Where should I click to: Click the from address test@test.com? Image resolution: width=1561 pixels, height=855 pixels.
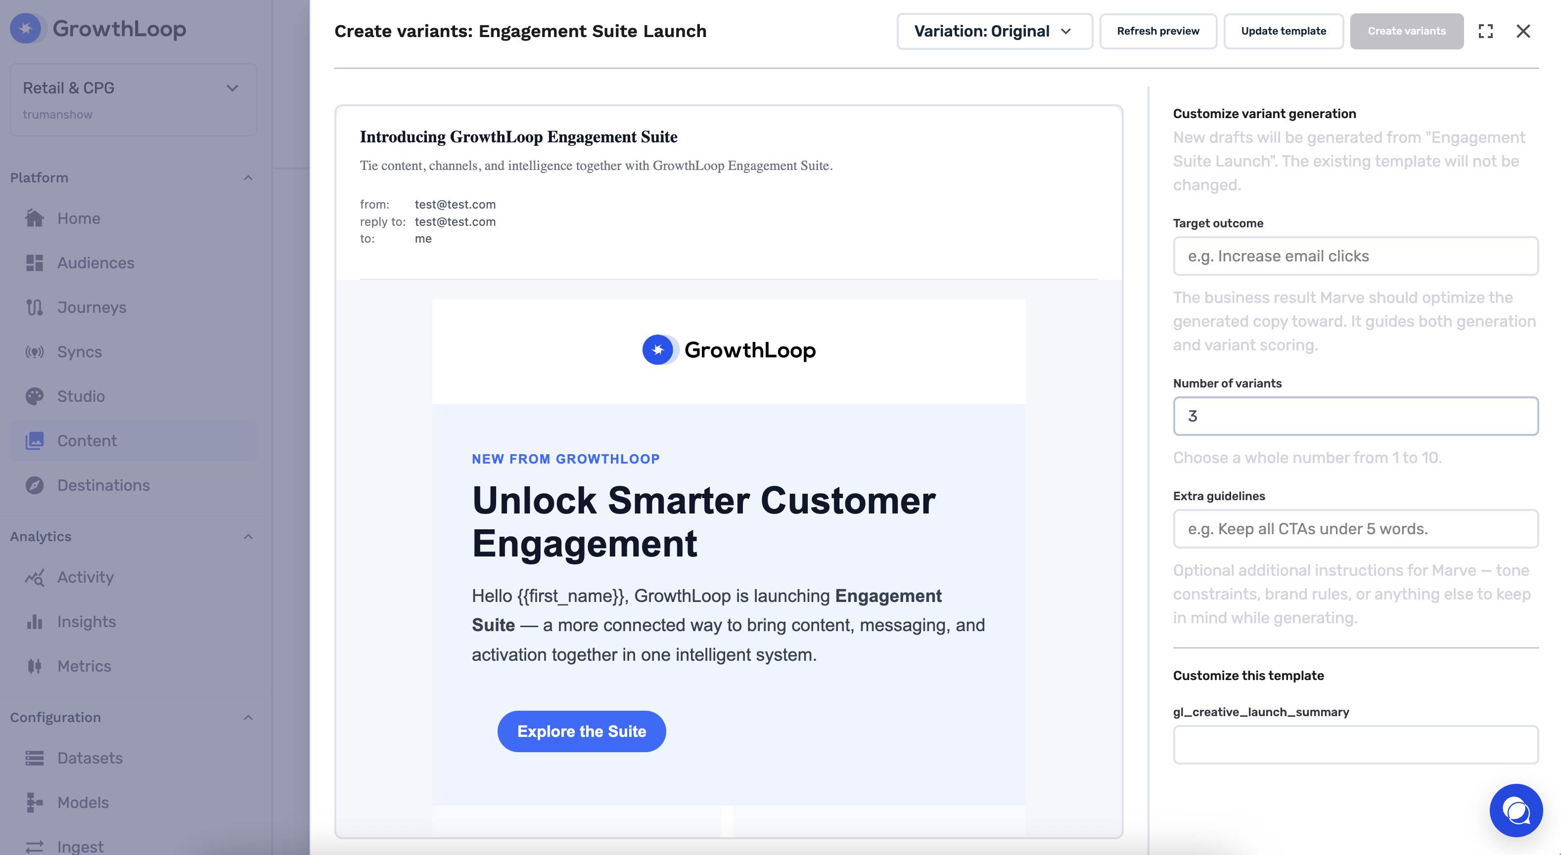pyautogui.click(x=455, y=204)
